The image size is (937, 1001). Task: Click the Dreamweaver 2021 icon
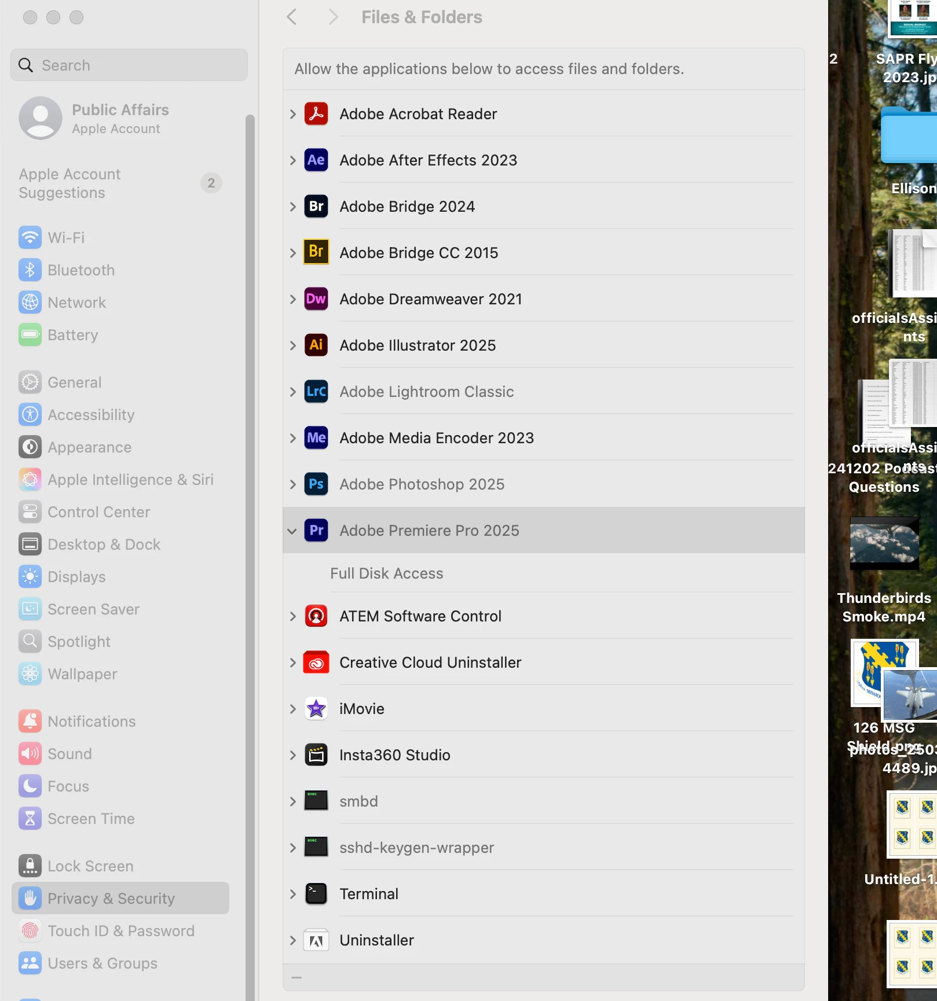[x=316, y=299]
